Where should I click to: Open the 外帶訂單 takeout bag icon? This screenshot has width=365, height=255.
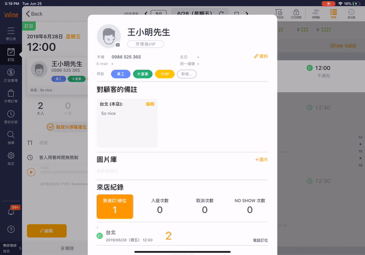tap(10, 95)
